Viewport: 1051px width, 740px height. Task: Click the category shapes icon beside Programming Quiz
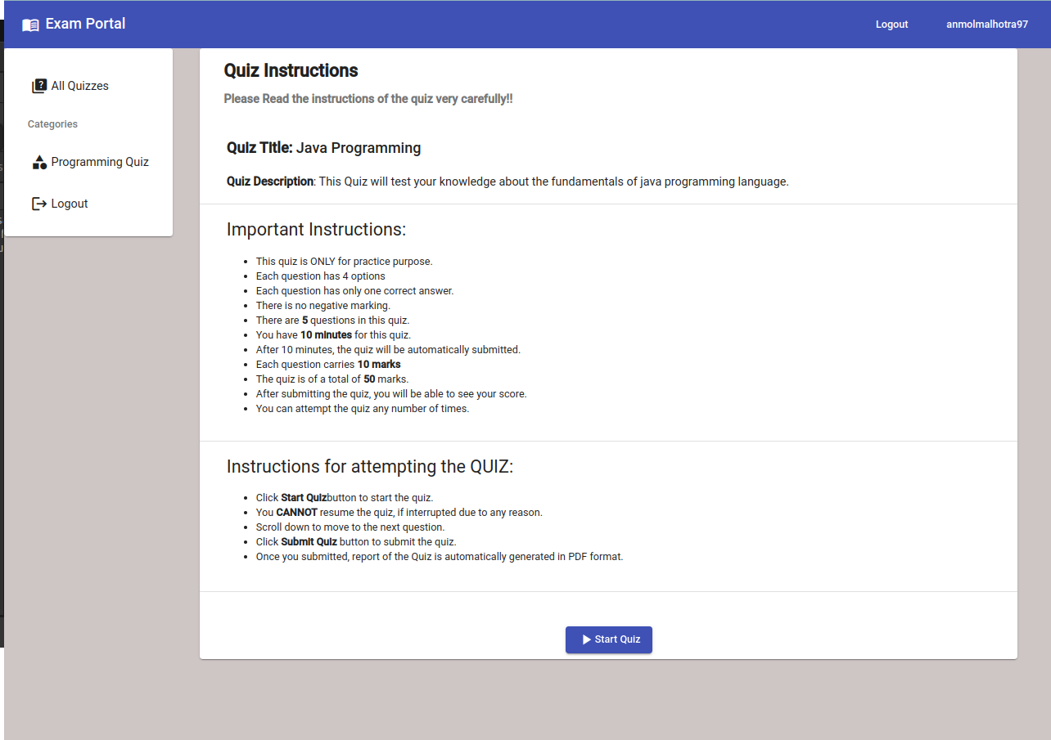click(38, 162)
